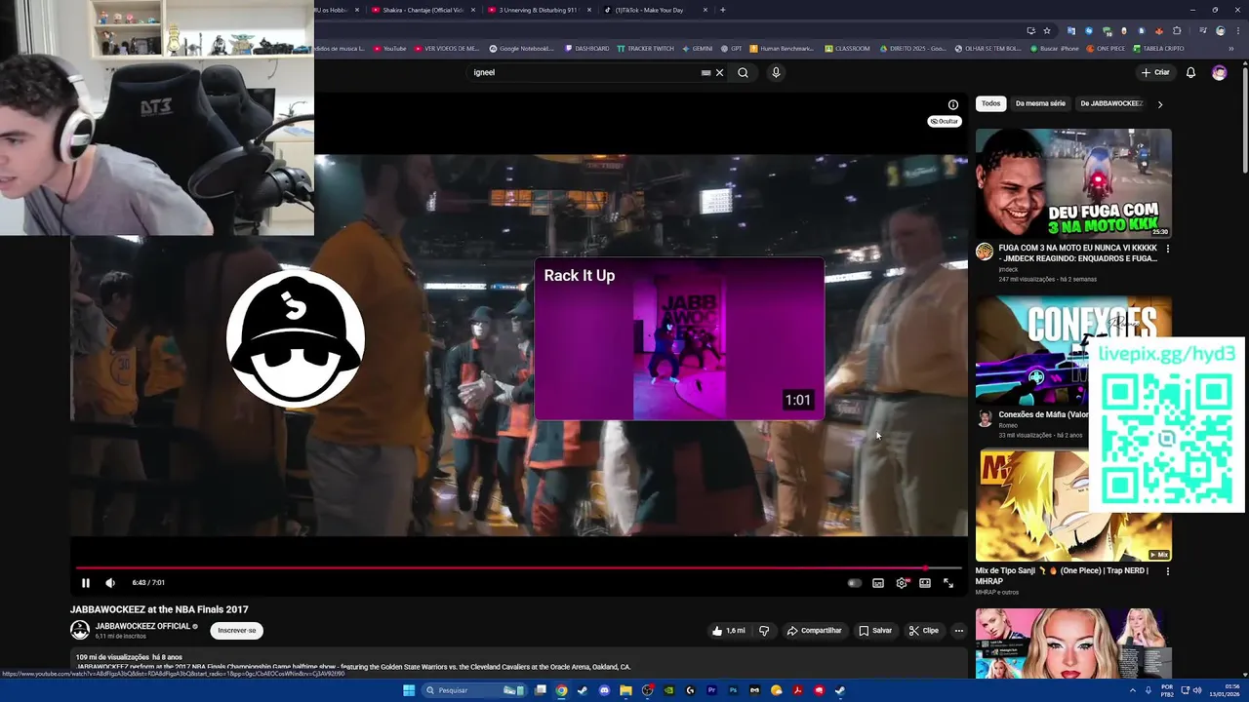The image size is (1249, 702).
Task: Open the taskbar volume control
Action: 1198,690
